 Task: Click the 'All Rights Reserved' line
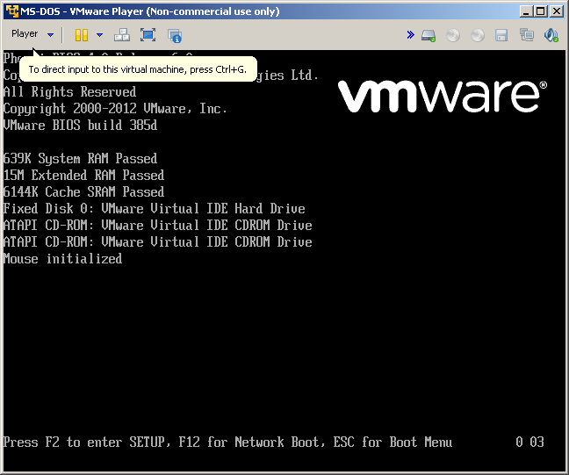tap(69, 92)
